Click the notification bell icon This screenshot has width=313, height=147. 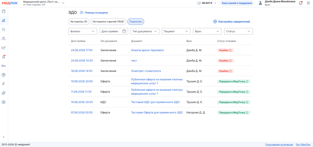(300, 3)
